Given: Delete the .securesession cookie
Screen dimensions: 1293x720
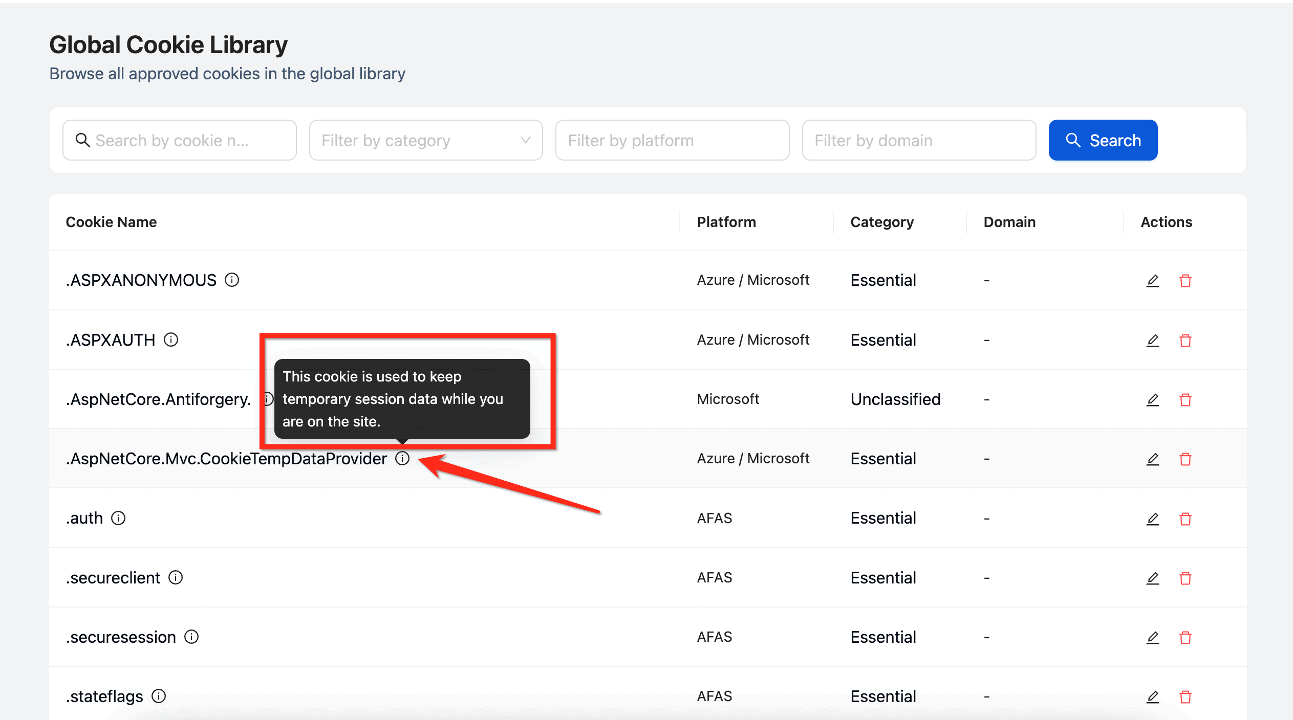Looking at the screenshot, I should (x=1185, y=638).
